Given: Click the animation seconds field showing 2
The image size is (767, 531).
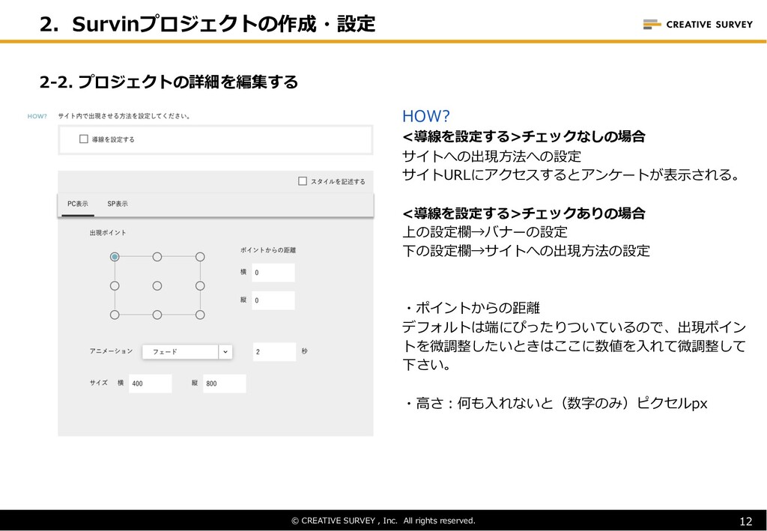Looking at the screenshot, I should [274, 352].
